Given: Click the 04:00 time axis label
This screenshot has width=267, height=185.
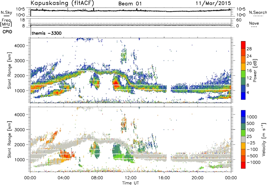Looking at the screenshot, I should click(x=63, y=178).
